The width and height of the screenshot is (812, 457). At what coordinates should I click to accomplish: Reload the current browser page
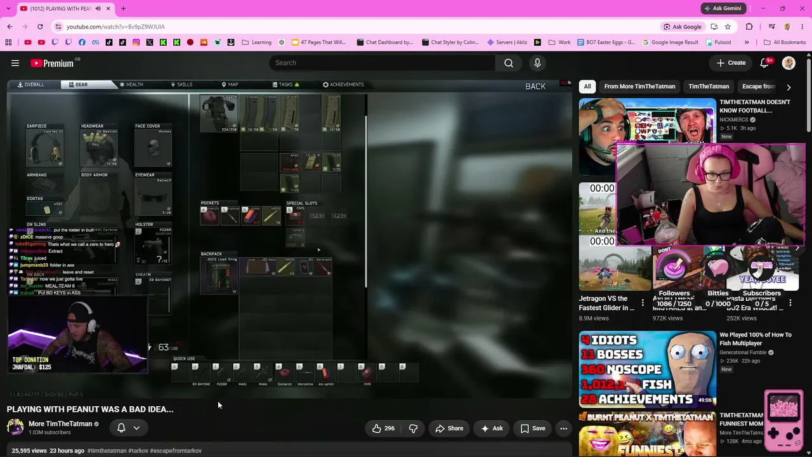[40, 27]
